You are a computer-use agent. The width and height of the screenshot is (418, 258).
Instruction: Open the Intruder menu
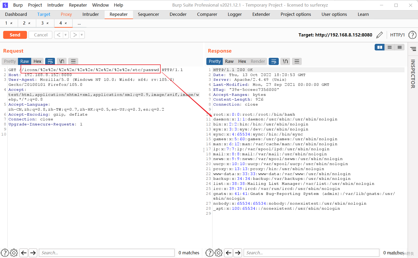pyautogui.click(x=55, y=5)
